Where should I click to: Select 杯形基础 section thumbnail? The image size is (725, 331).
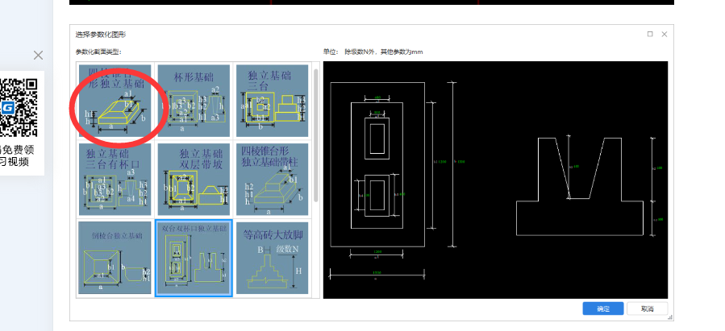pyautogui.click(x=194, y=101)
